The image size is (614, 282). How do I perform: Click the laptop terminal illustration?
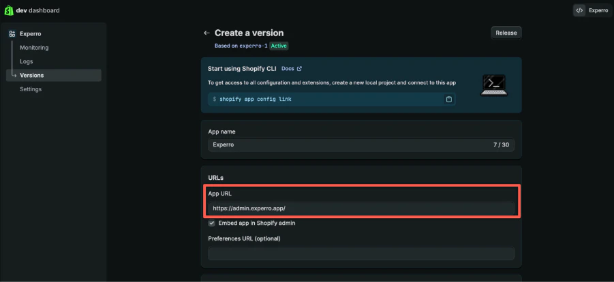pos(494,85)
